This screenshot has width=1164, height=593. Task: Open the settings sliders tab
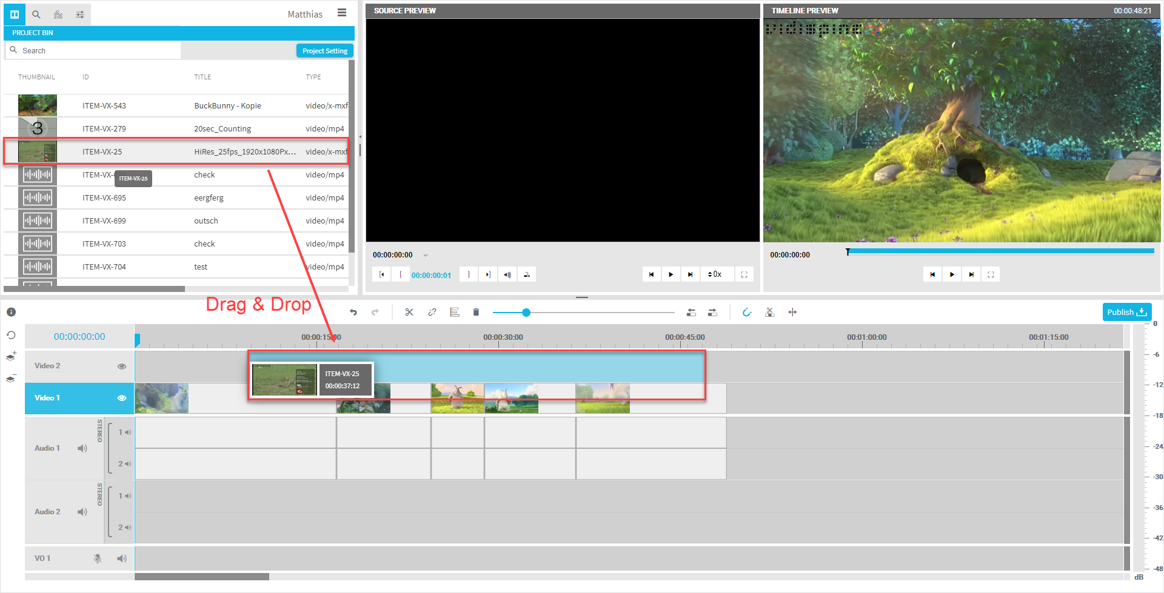tap(80, 15)
